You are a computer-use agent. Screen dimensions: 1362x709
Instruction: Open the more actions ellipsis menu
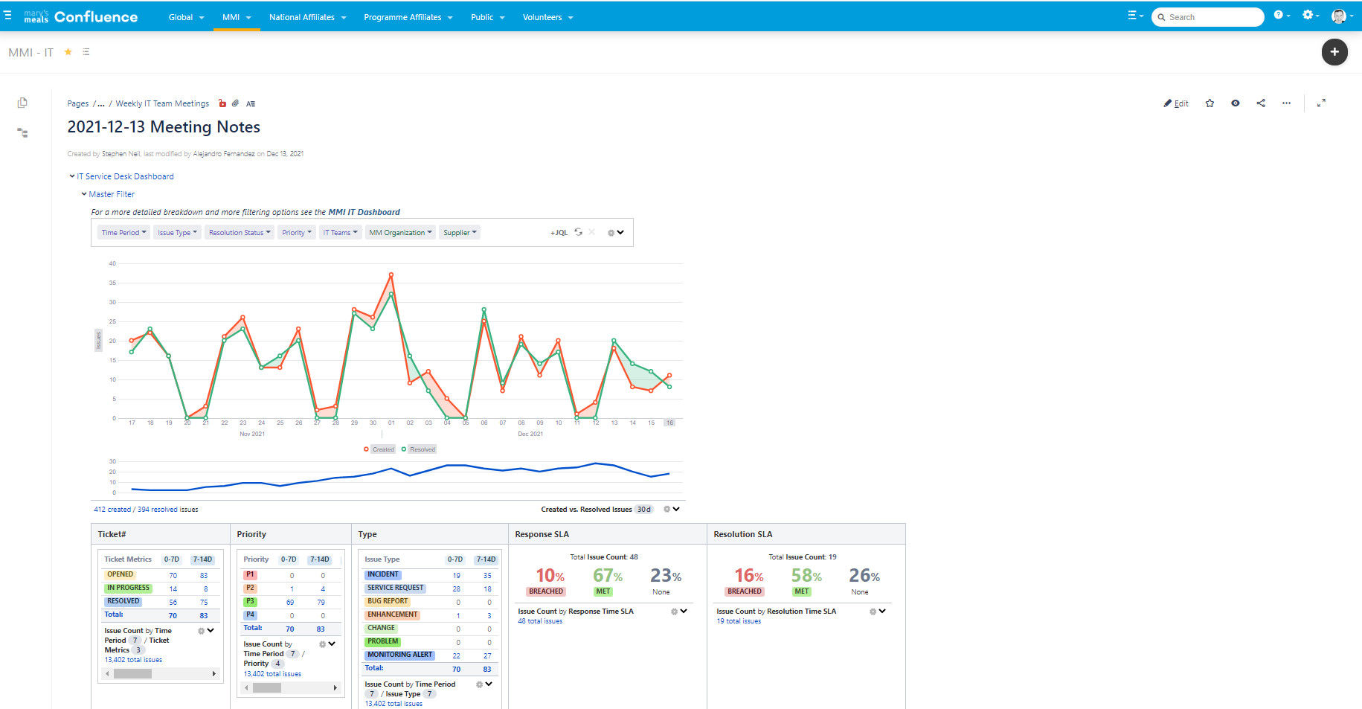pyautogui.click(x=1286, y=103)
